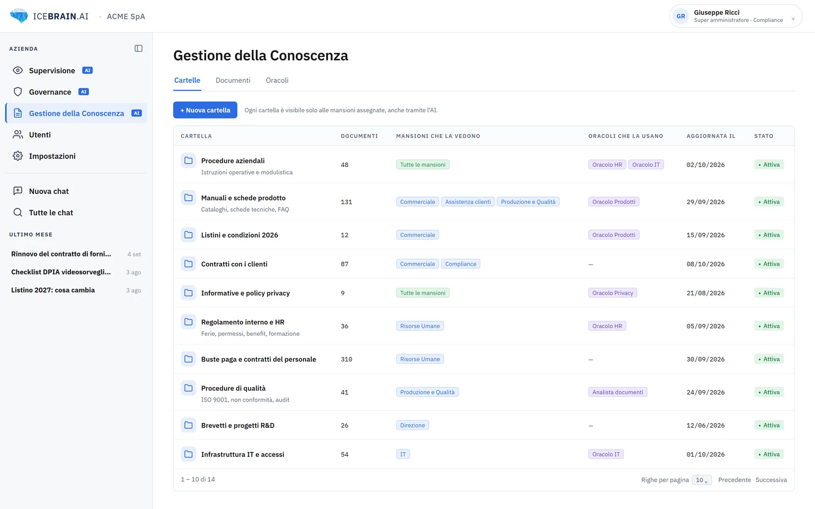Open chat Checklist DPIA videosorvegli...

pyautogui.click(x=76, y=272)
